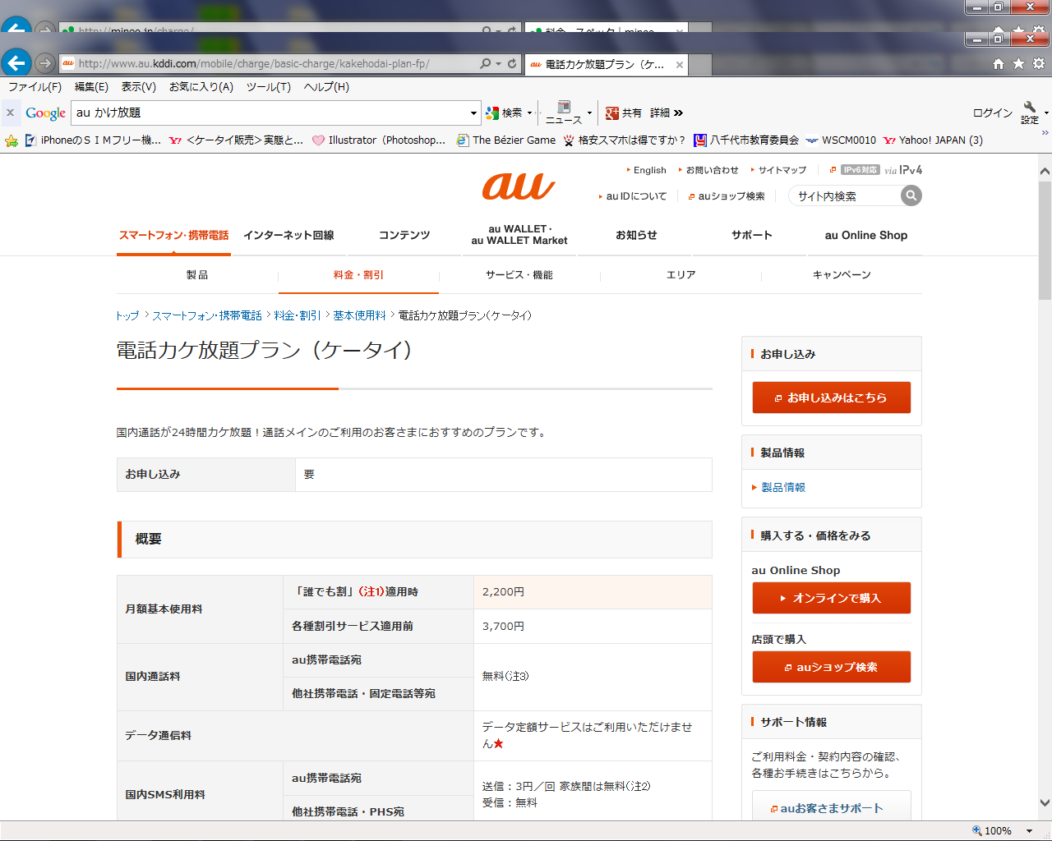Click the Google toolbar search field
The width and height of the screenshot is (1052, 841).
(270, 113)
